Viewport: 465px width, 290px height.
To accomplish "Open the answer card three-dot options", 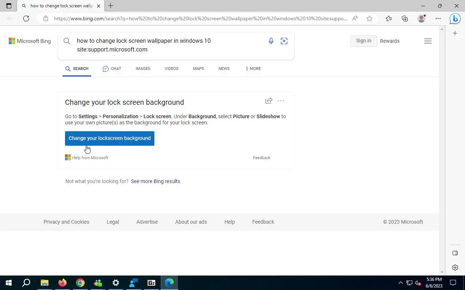I will click(281, 101).
